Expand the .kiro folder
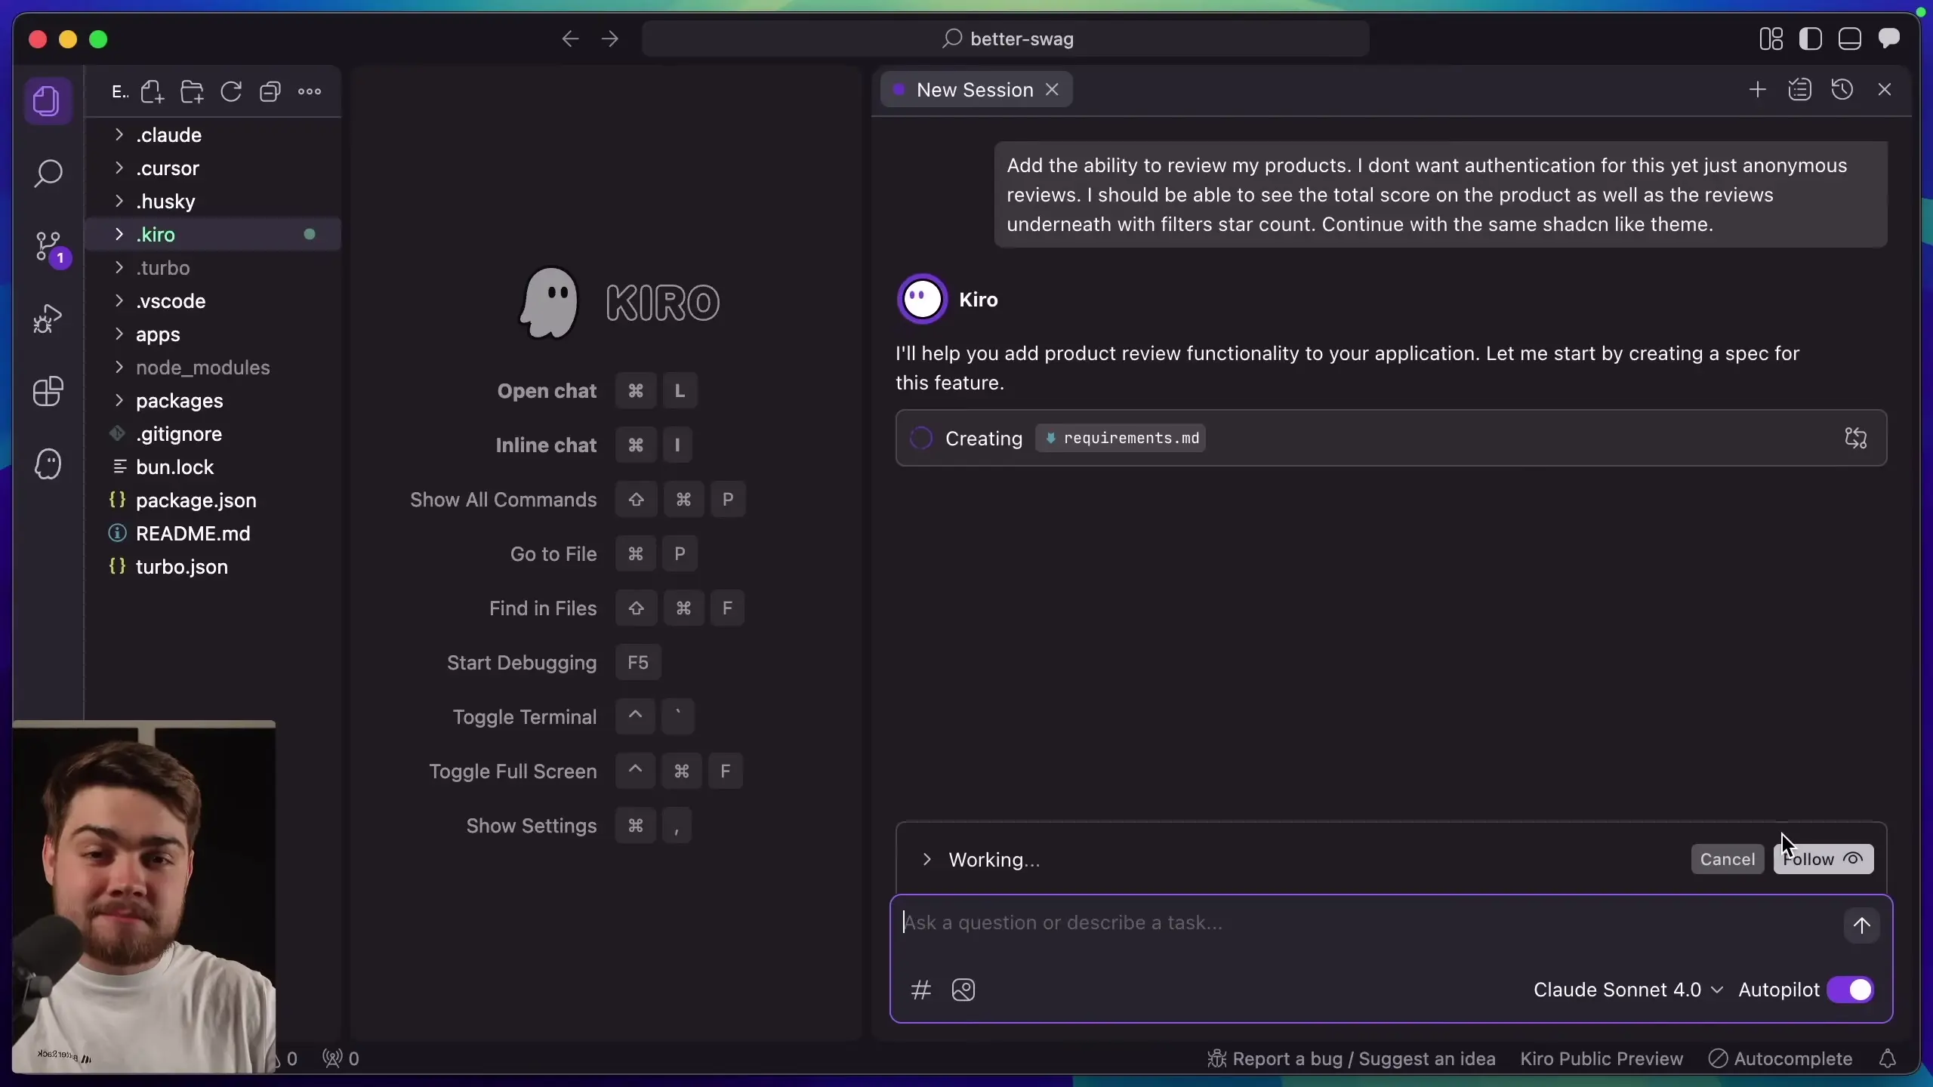The width and height of the screenshot is (1933, 1087). point(212,235)
